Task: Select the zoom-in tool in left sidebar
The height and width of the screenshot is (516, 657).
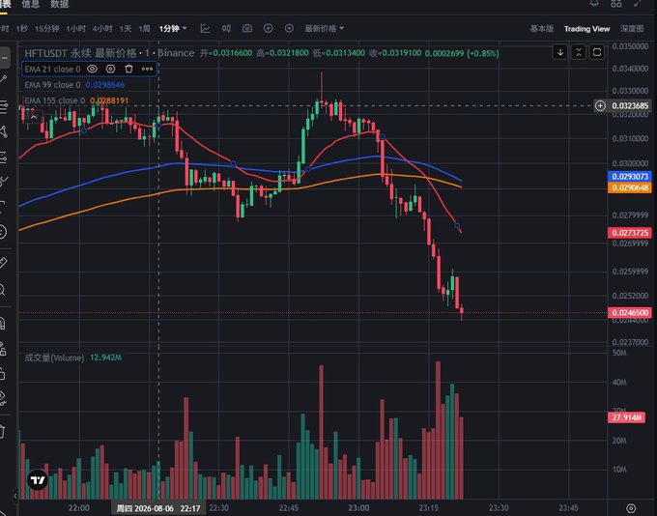Action: click(3, 290)
